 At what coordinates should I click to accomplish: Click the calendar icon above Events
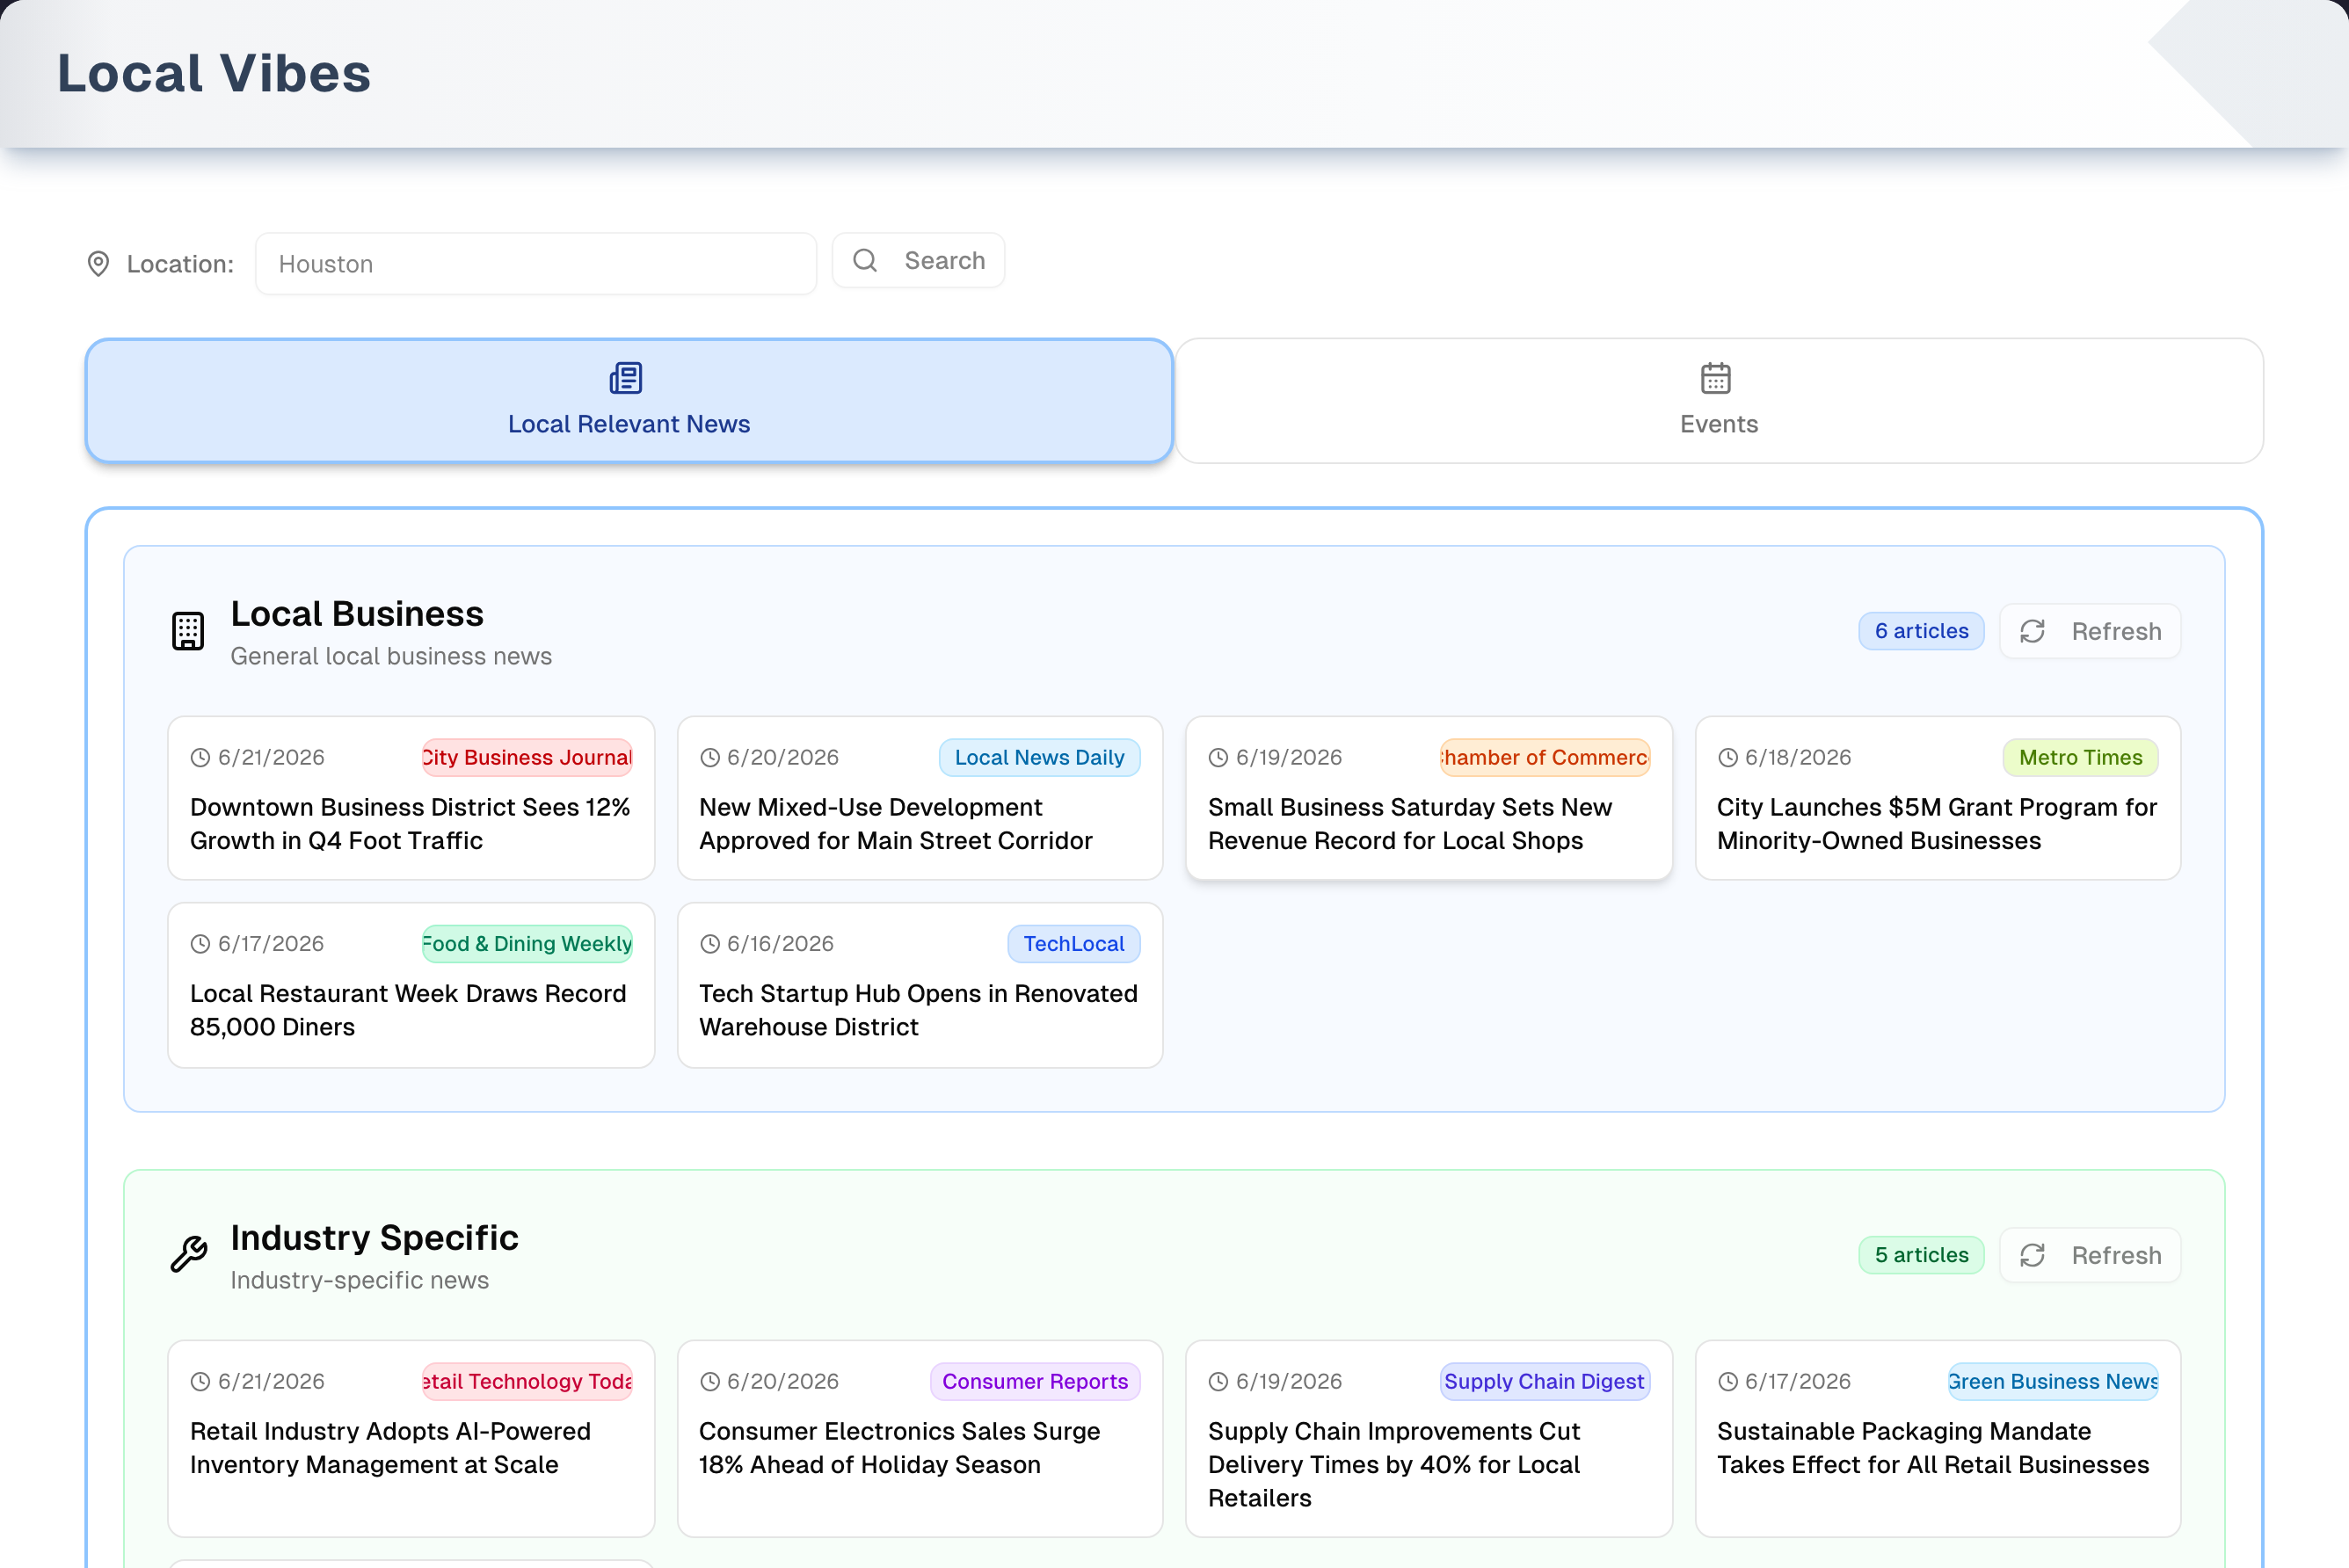1716,378
